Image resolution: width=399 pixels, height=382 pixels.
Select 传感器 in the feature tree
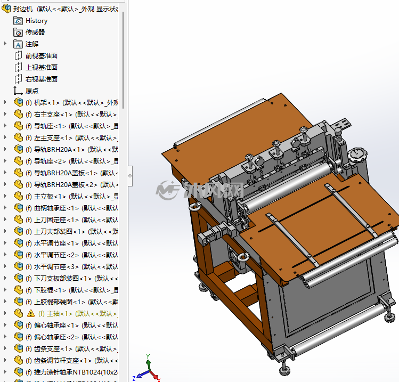[35, 32]
